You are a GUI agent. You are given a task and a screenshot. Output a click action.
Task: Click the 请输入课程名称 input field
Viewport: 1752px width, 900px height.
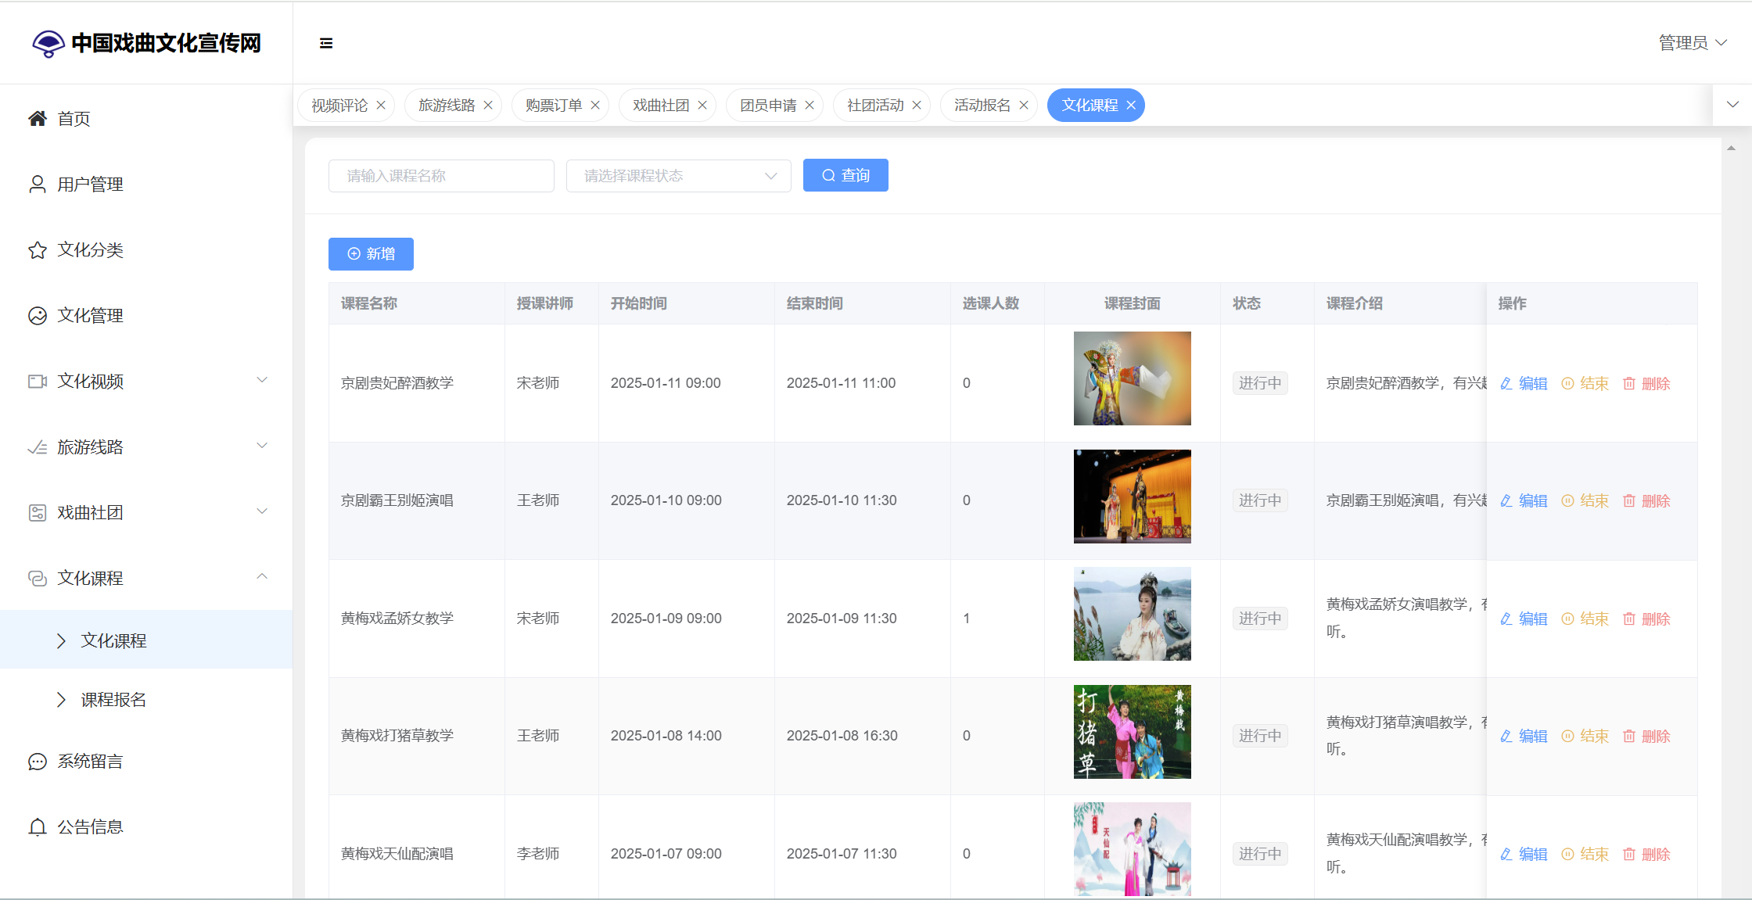[x=441, y=176]
